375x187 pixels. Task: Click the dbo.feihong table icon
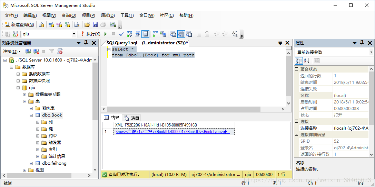pyautogui.click(x=38, y=163)
